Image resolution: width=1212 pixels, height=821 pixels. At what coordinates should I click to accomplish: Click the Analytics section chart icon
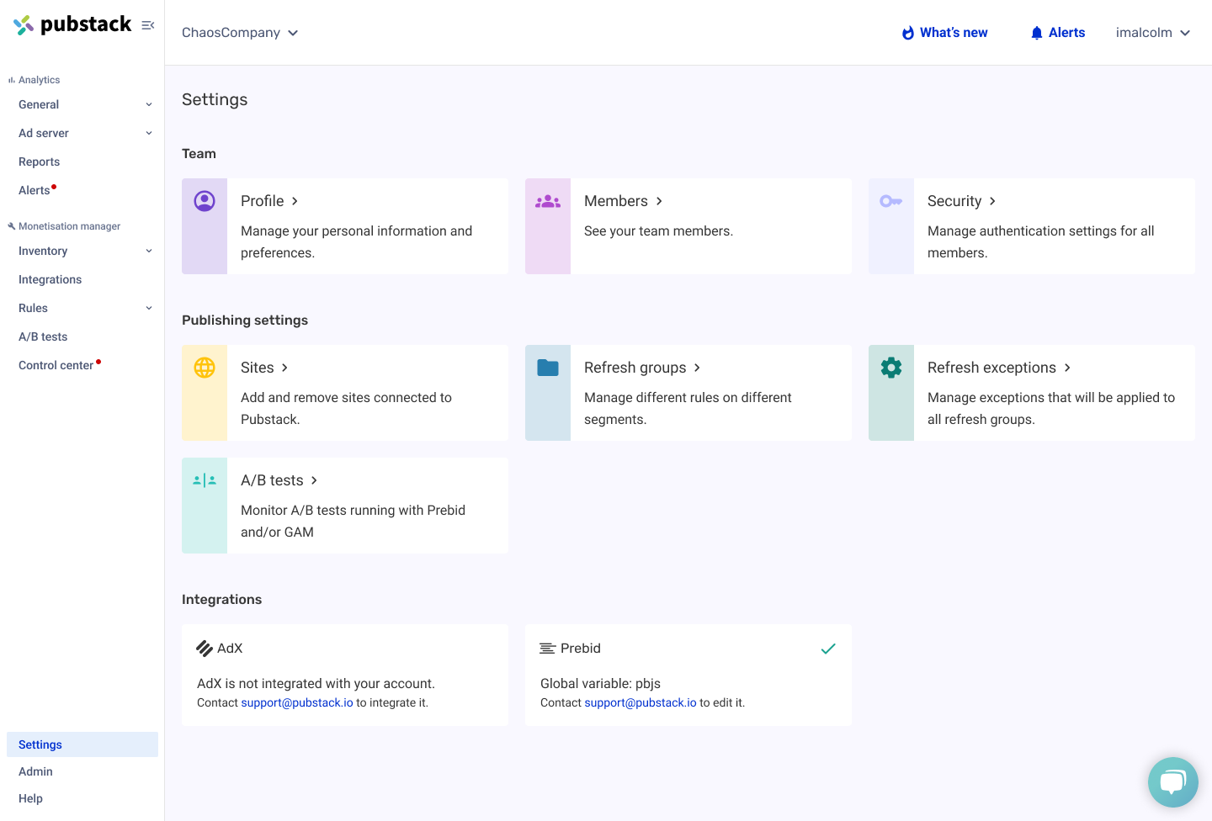pyautogui.click(x=12, y=80)
